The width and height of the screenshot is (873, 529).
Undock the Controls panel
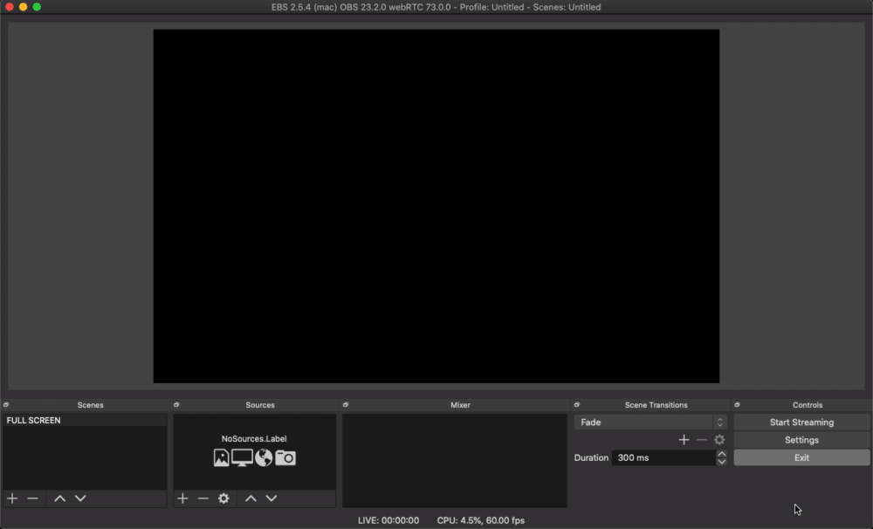(x=737, y=405)
